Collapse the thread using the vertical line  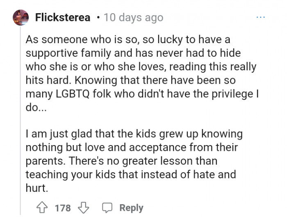coord(20,123)
